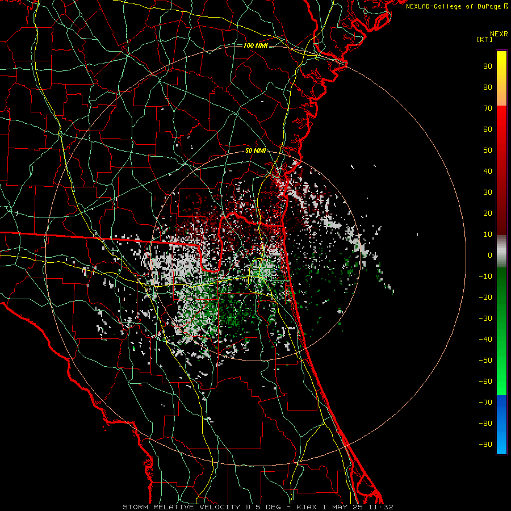Click the positive 40 scale label
The width and height of the screenshot is (511, 511).
[x=488, y=171]
